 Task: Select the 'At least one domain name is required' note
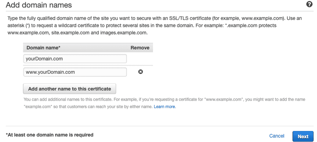49,135
